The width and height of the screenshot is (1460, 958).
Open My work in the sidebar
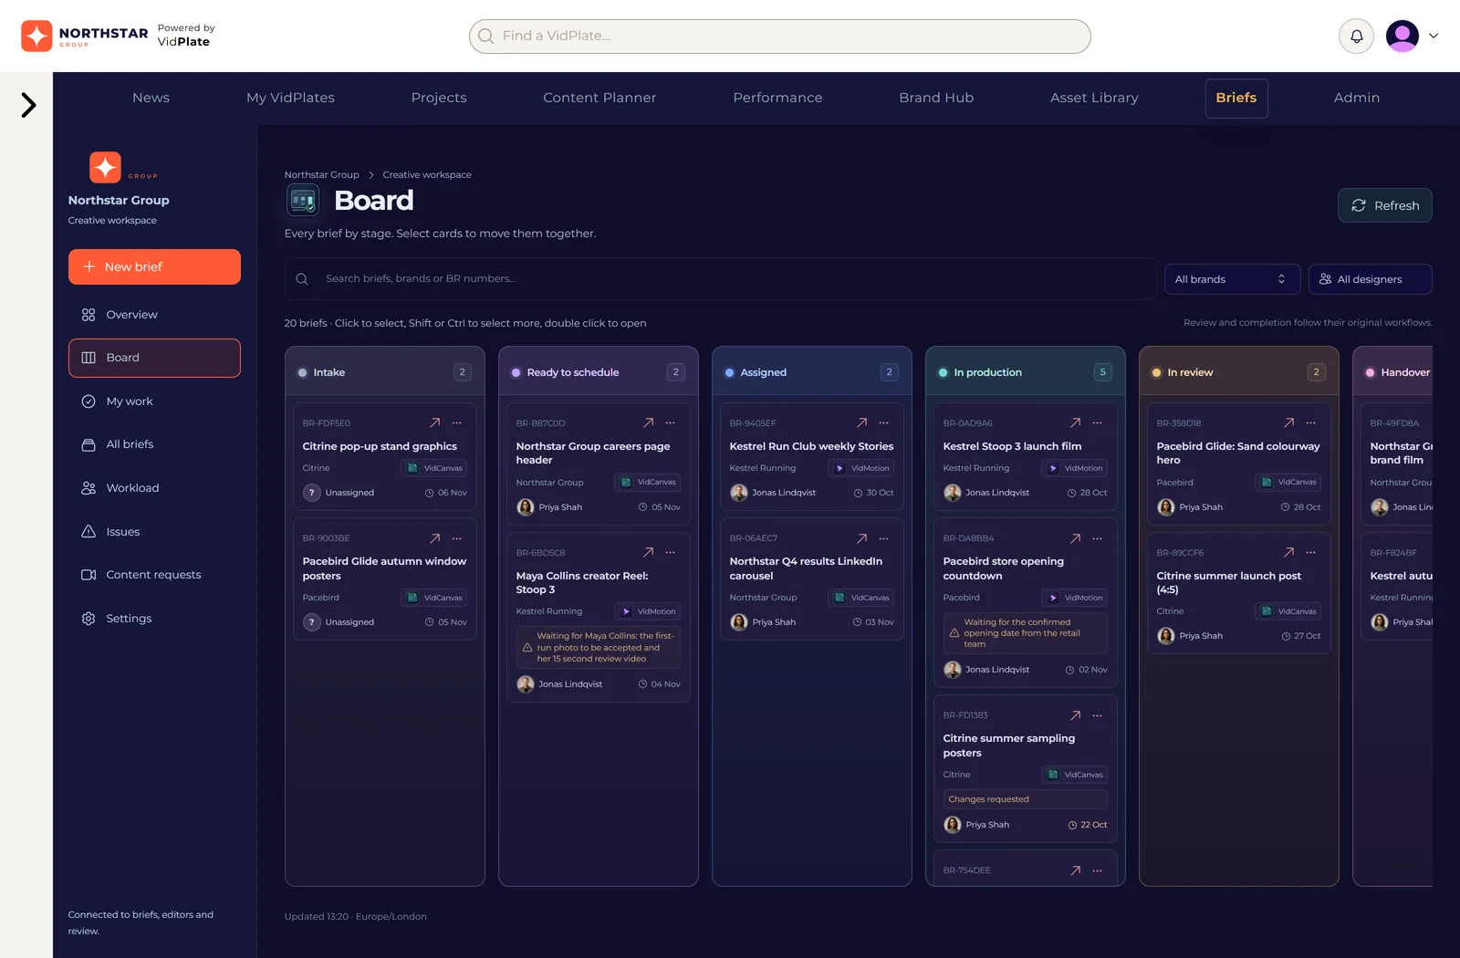pyautogui.click(x=154, y=401)
